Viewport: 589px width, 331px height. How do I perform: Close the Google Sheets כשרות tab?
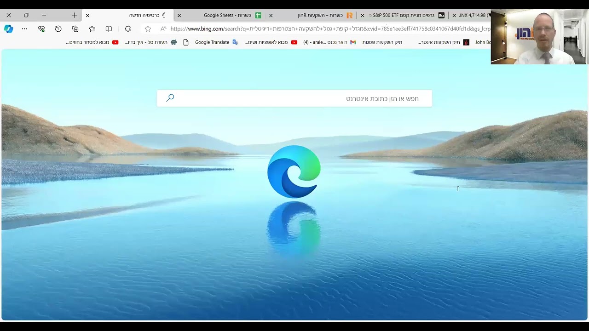point(179,15)
